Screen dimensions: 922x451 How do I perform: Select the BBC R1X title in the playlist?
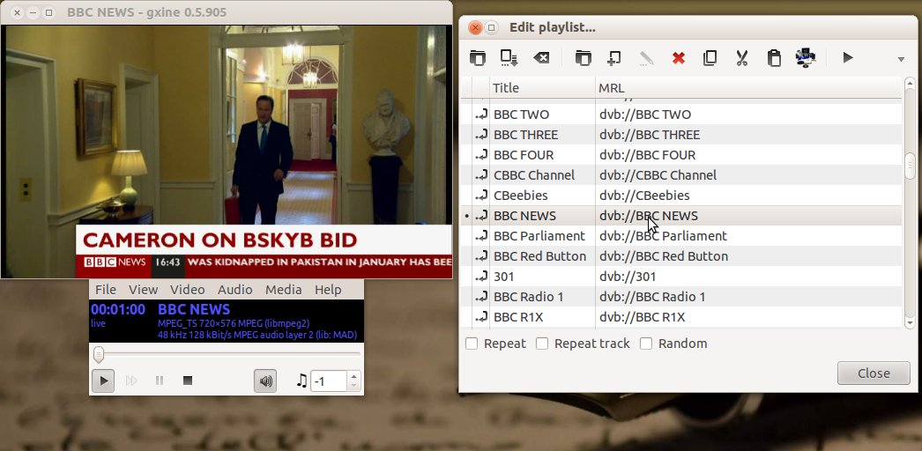[x=518, y=317]
